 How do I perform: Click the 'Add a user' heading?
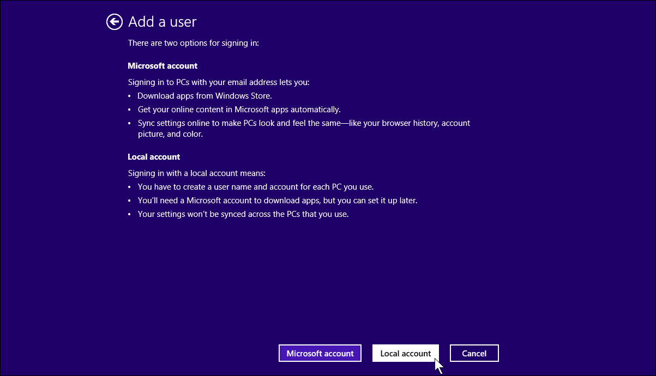point(163,22)
